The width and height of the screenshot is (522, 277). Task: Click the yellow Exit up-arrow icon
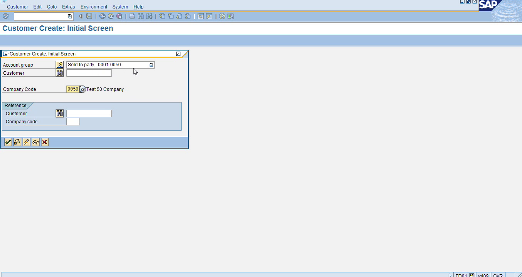click(111, 16)
